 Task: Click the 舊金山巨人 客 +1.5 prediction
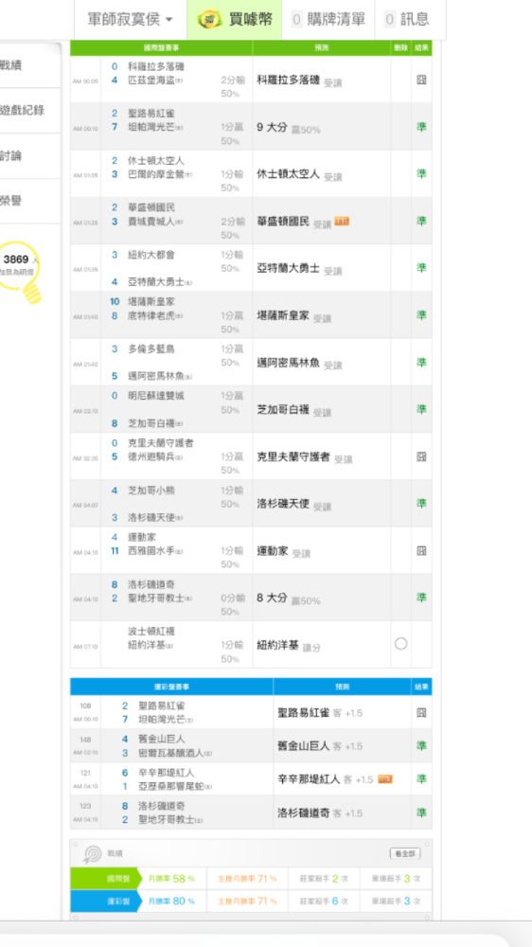(x=320, y=746)
